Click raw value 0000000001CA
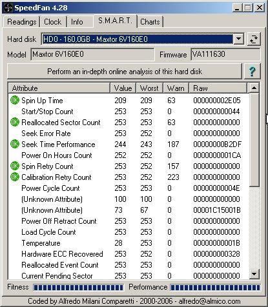Screen dimensions: 268x307 (x=217, y=155)
